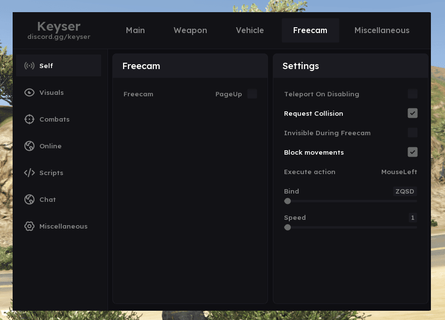Viewport: 445px width, 320px height.
Task: Toggle Invisible During Freecam checkbox
Action: [x=412, y=133]
